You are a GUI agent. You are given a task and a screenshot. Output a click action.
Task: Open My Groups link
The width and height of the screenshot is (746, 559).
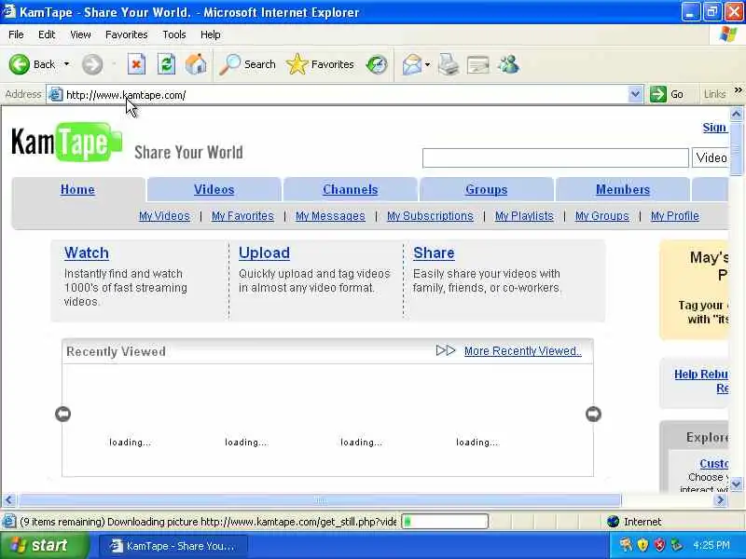coord(601,216)
